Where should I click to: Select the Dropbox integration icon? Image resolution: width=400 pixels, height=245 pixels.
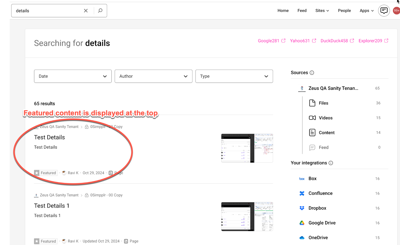(302, 208)
